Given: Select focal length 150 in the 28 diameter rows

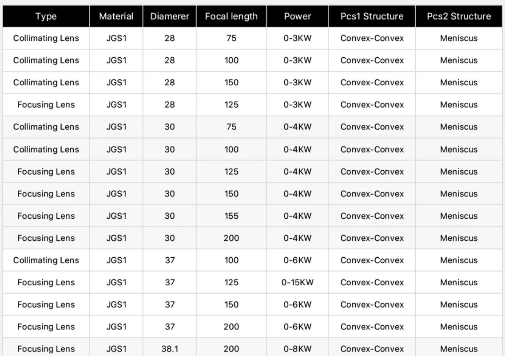Looking at the screenshot, I should [231, 83].
